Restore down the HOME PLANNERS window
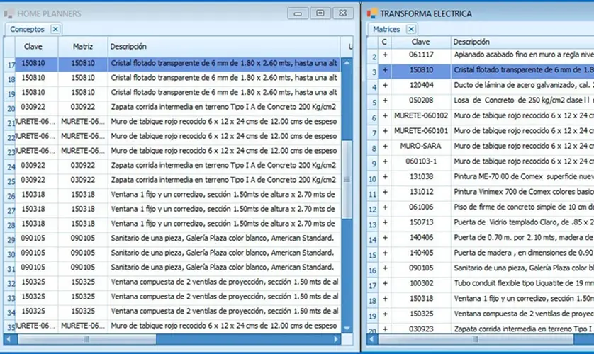This screenshot has height=354, width=594. (x=320, y=13)
